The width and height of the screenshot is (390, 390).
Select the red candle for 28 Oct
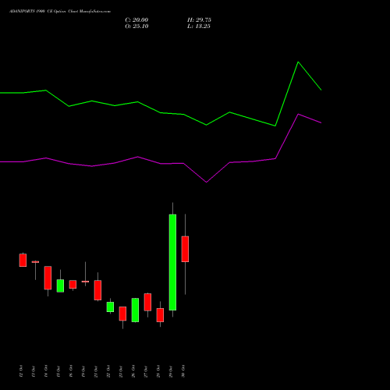coord(160,315)
